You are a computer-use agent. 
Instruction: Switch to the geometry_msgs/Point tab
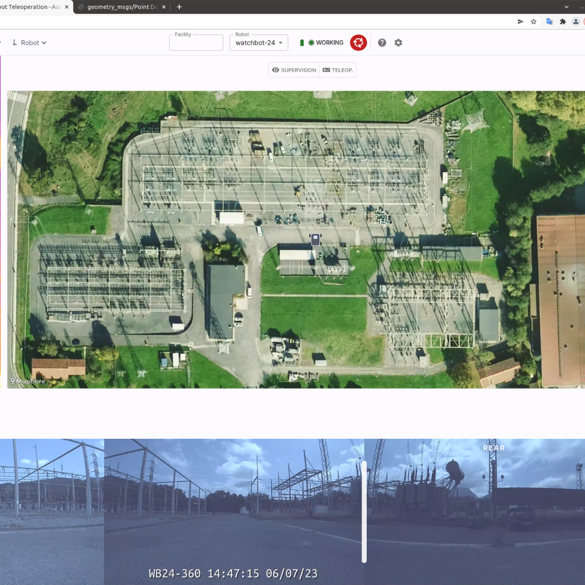point(121,7)
